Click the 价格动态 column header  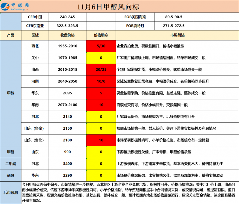click(101, 35)
